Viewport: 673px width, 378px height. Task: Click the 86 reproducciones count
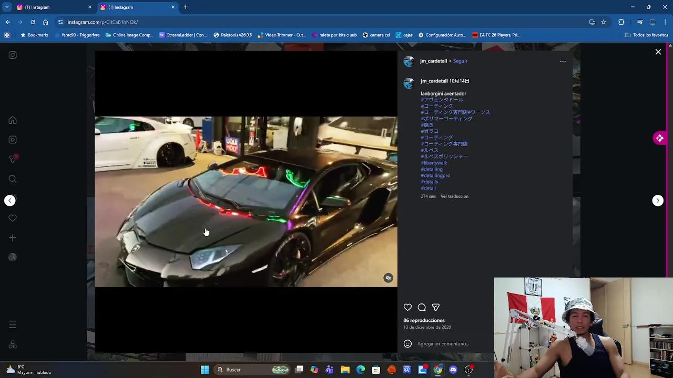[424, 320]
